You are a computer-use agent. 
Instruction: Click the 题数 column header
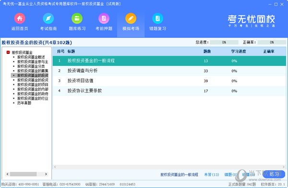(207, 51)
